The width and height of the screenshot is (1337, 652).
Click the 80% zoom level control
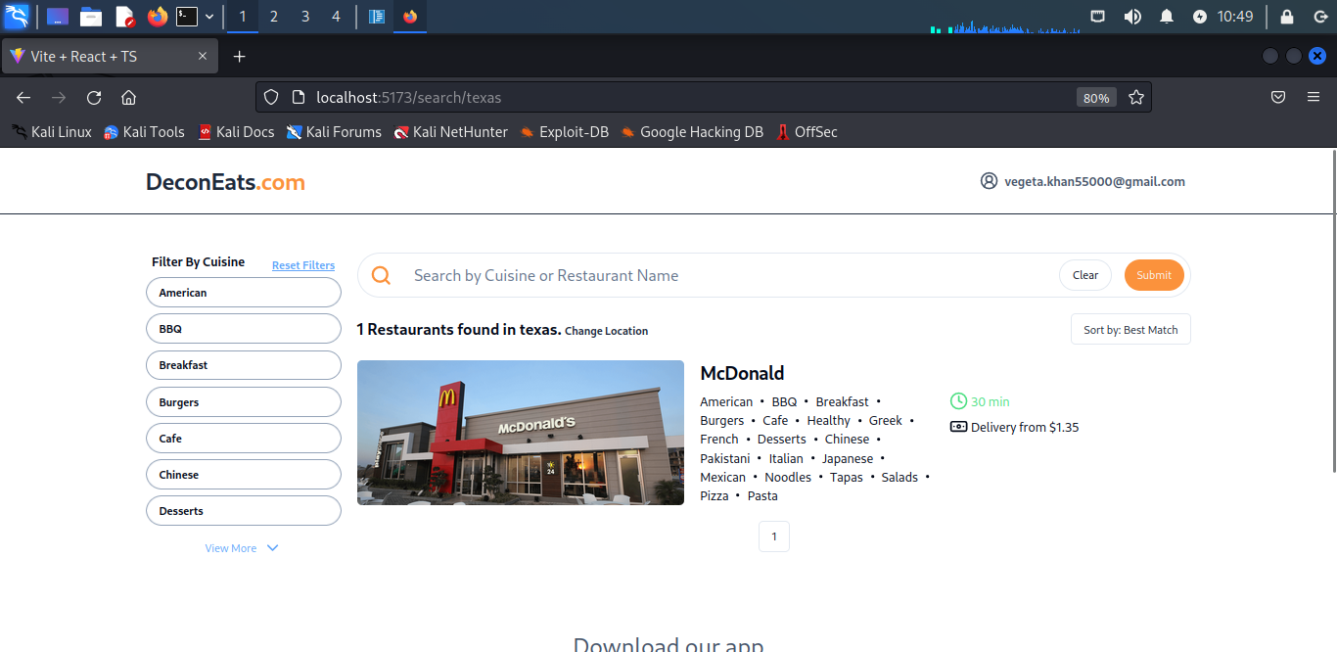click(x=1096, y=97)
